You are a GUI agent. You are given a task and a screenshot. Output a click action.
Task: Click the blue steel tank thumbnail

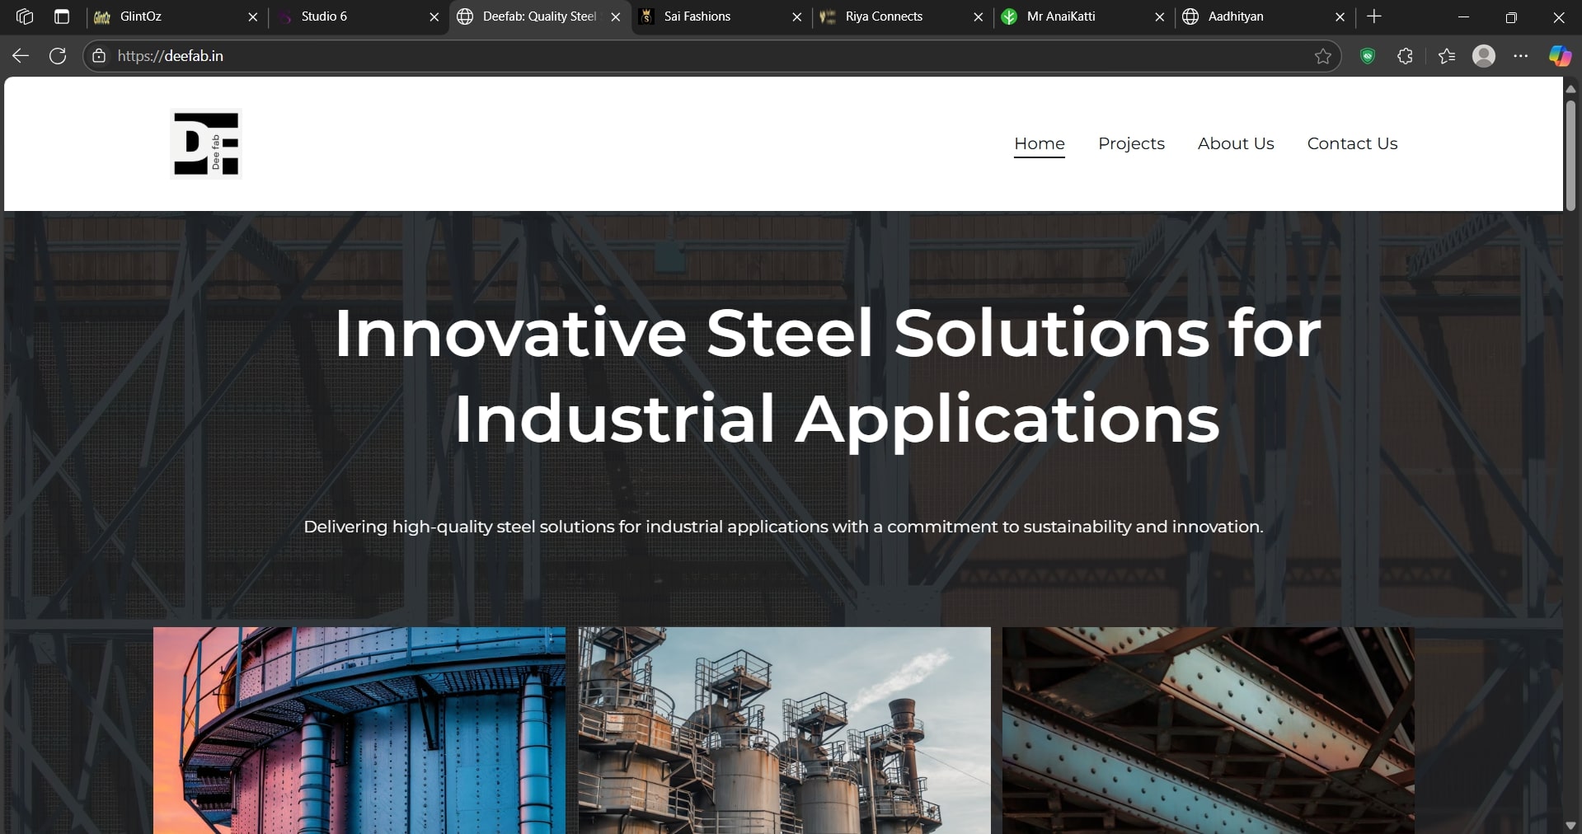pos(359,730)
